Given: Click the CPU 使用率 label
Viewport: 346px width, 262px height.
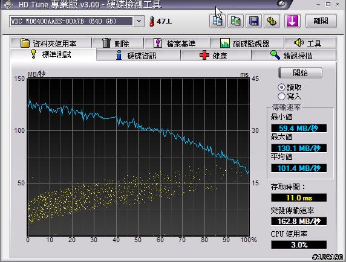Looking at the screenshot, I should pyautogui.click(x=289, y=234).
